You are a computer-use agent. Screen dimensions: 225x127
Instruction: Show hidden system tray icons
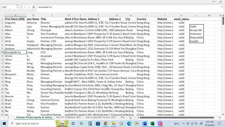[x=184, y=123]
